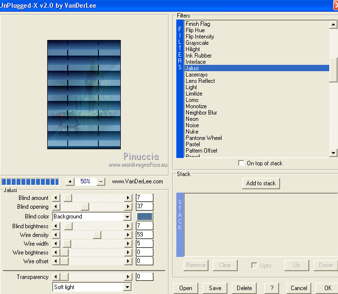Image resolution: width=338 pixels, height=294 pixels.
Task: Click right arrow of Wire brightness slider
Action: pyautogui.click(x=128, y=253)
